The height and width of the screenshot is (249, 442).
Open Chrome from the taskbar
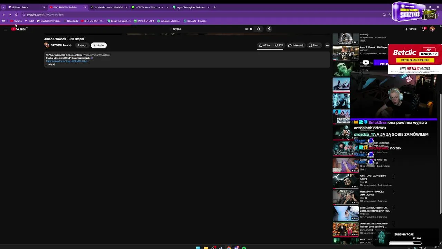[x=229, y=248]
